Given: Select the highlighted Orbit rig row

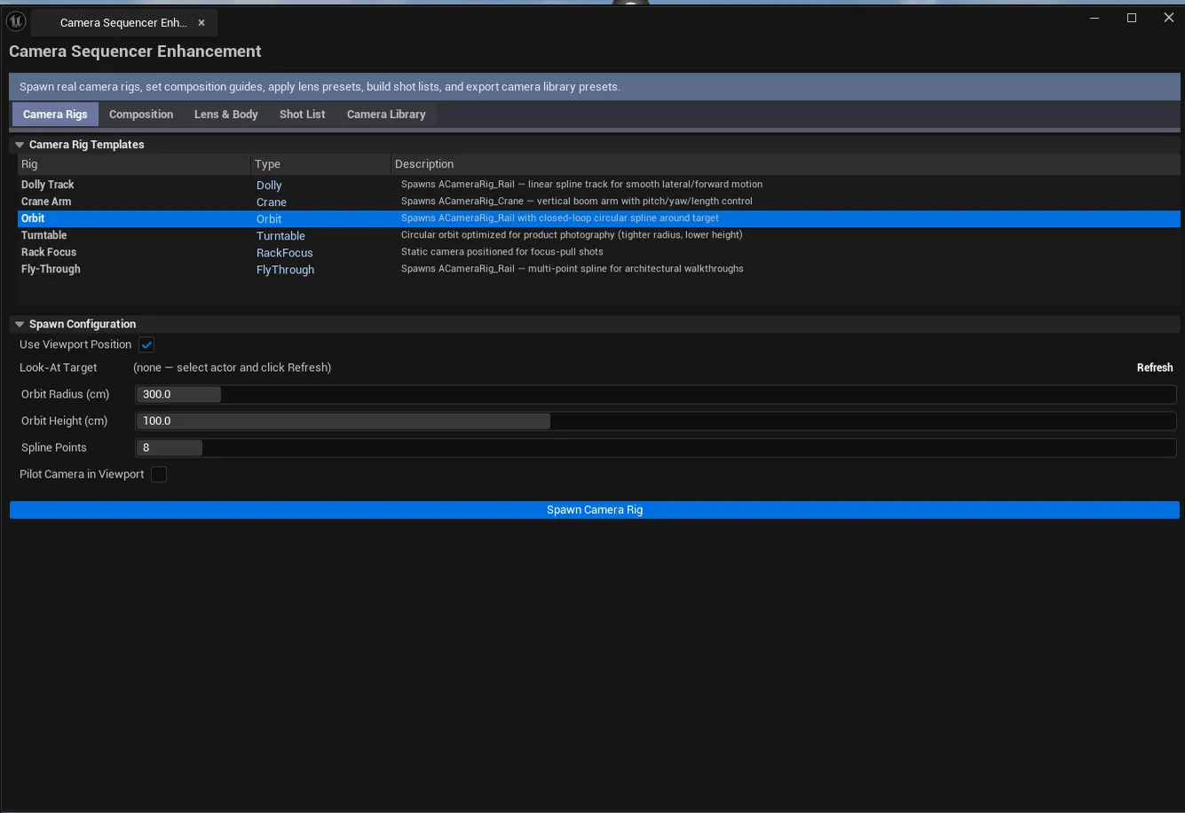Looking at the screenshot, I should pos(599,218).
